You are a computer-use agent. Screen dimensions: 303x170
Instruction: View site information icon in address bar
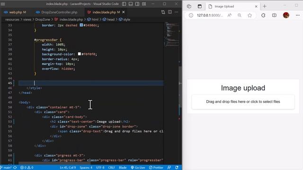(191, 15)
